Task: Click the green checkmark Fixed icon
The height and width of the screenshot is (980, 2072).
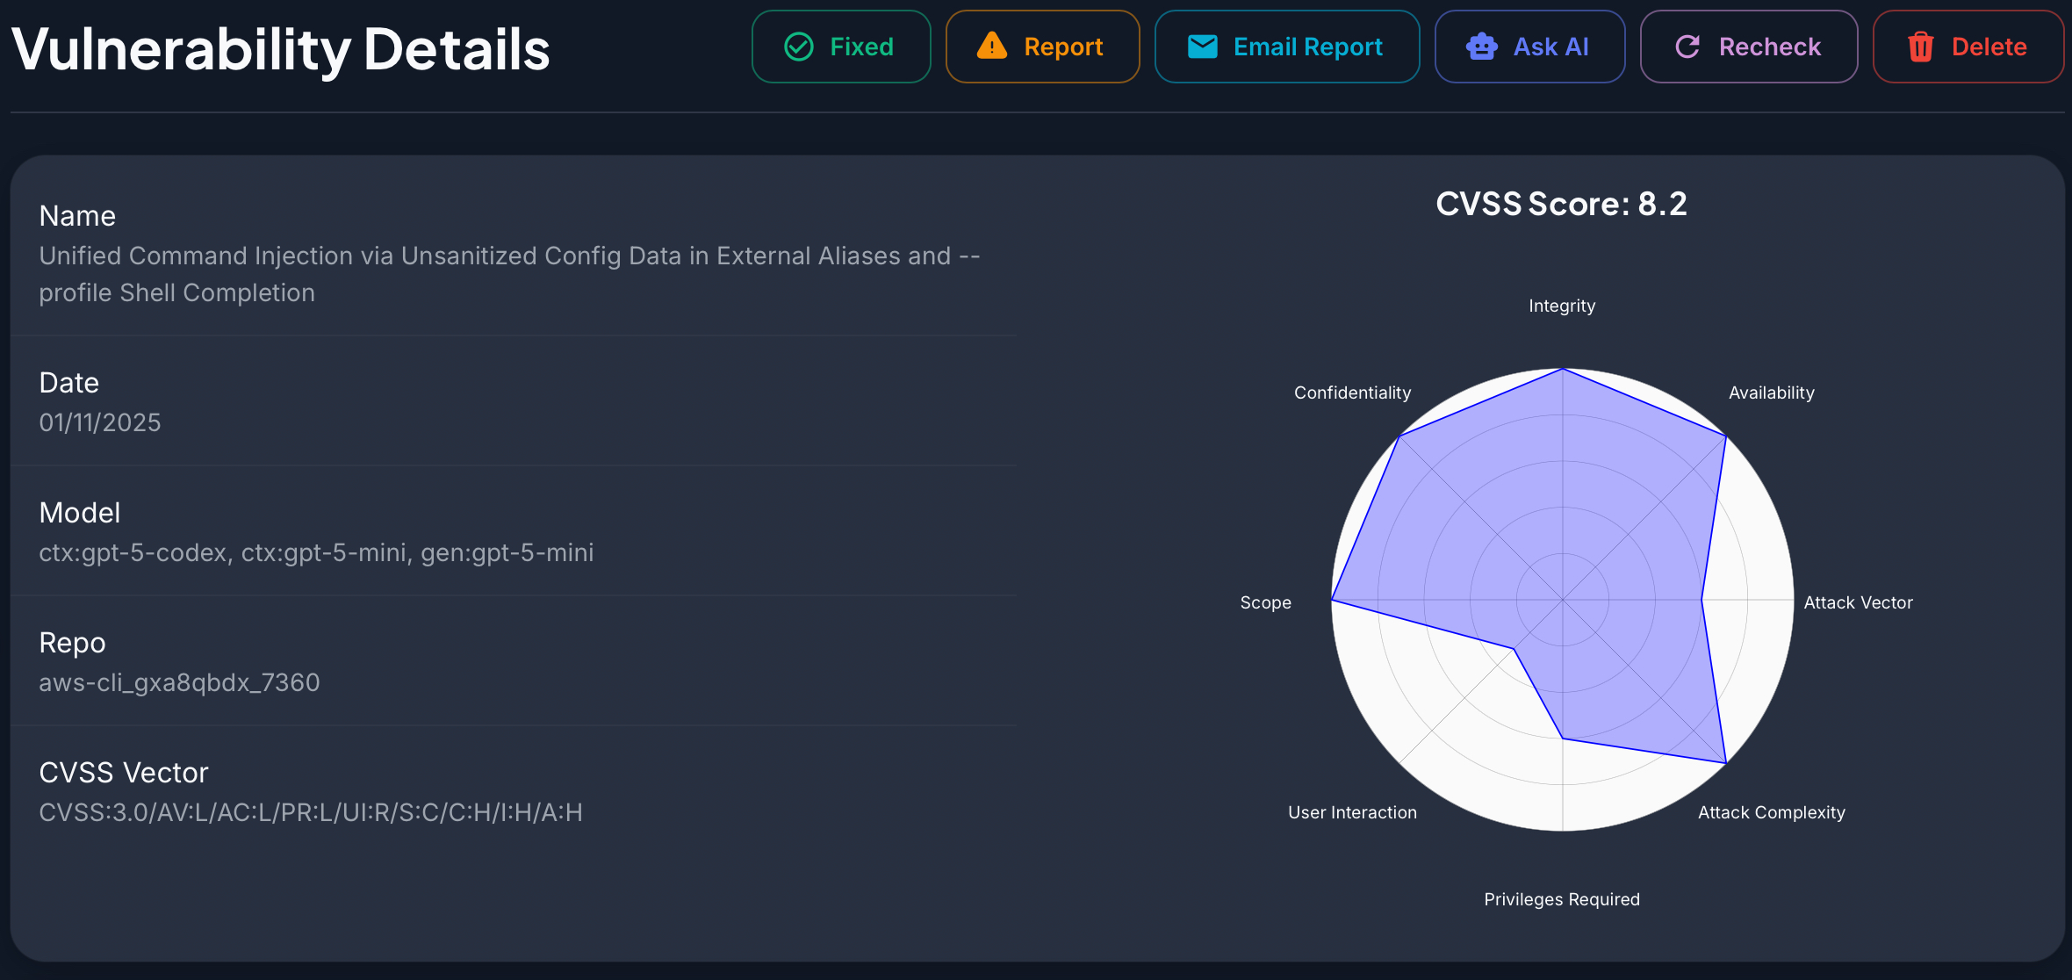Action: [798, 47]
